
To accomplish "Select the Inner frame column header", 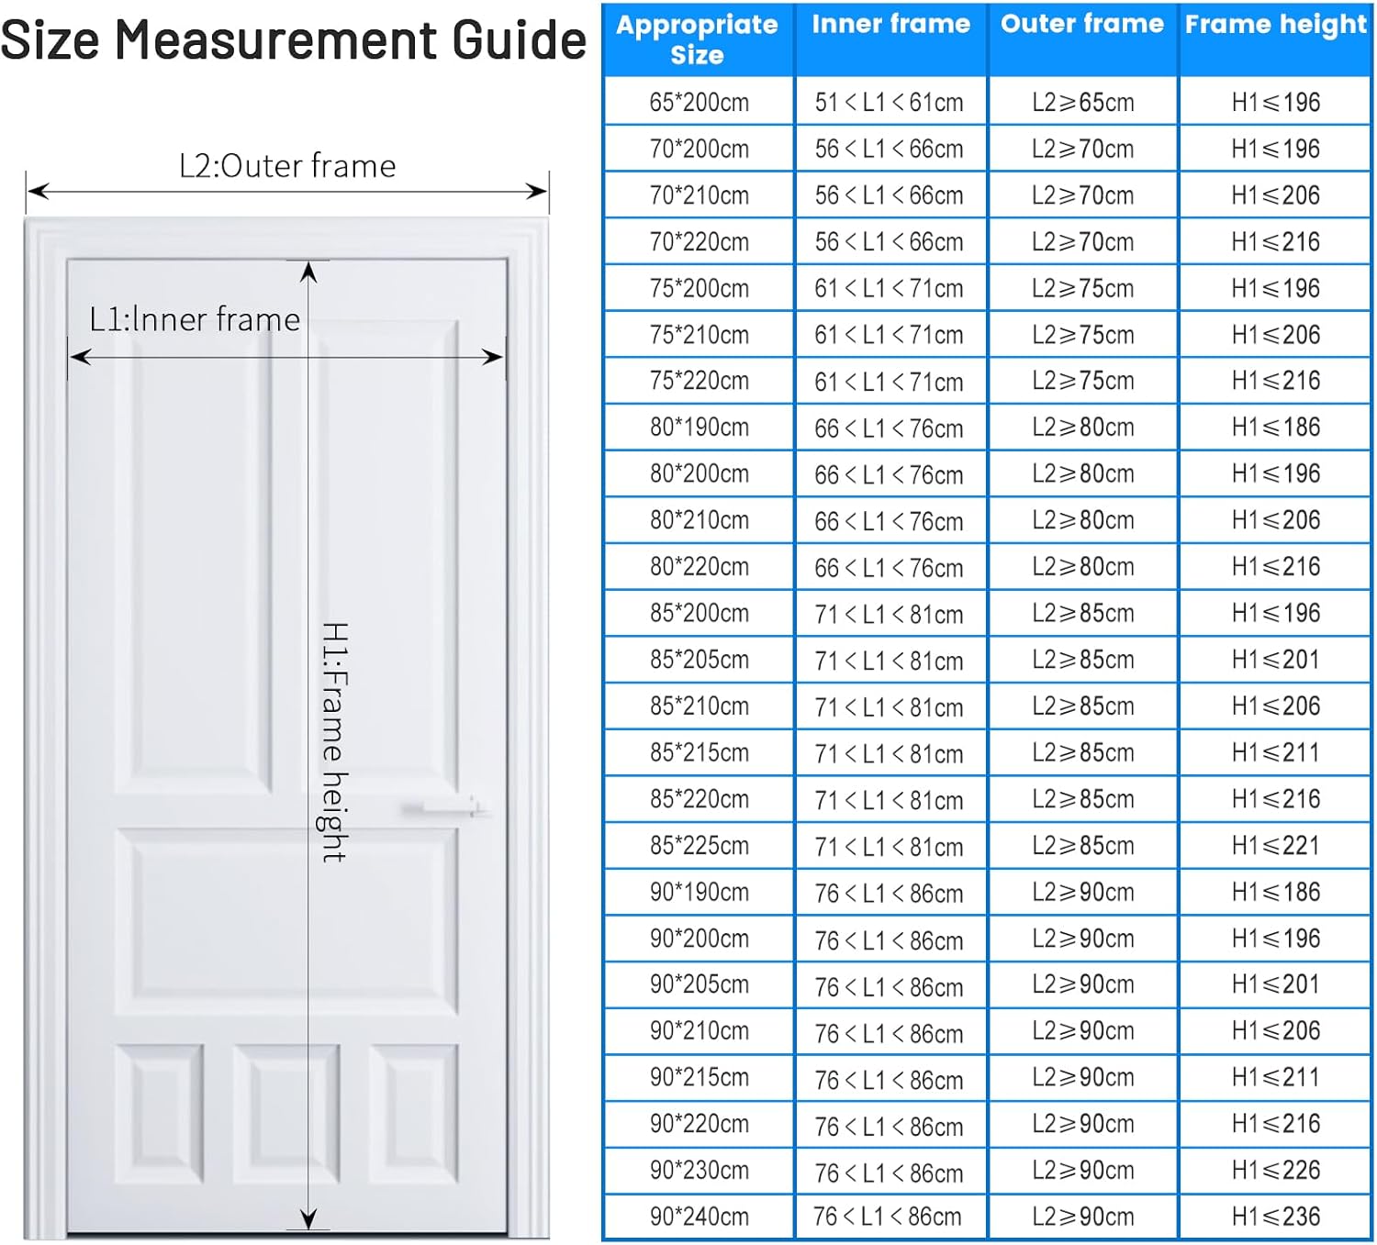I will point(890,25).
